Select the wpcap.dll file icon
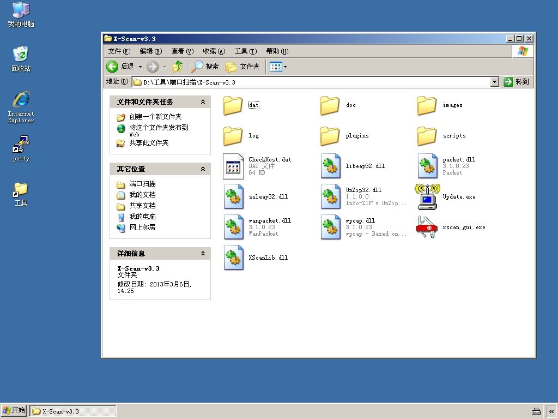558x419 pixels. click(x=331, y=228)
